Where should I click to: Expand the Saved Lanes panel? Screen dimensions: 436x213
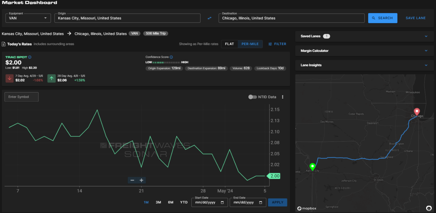click(x=364, y=36)
